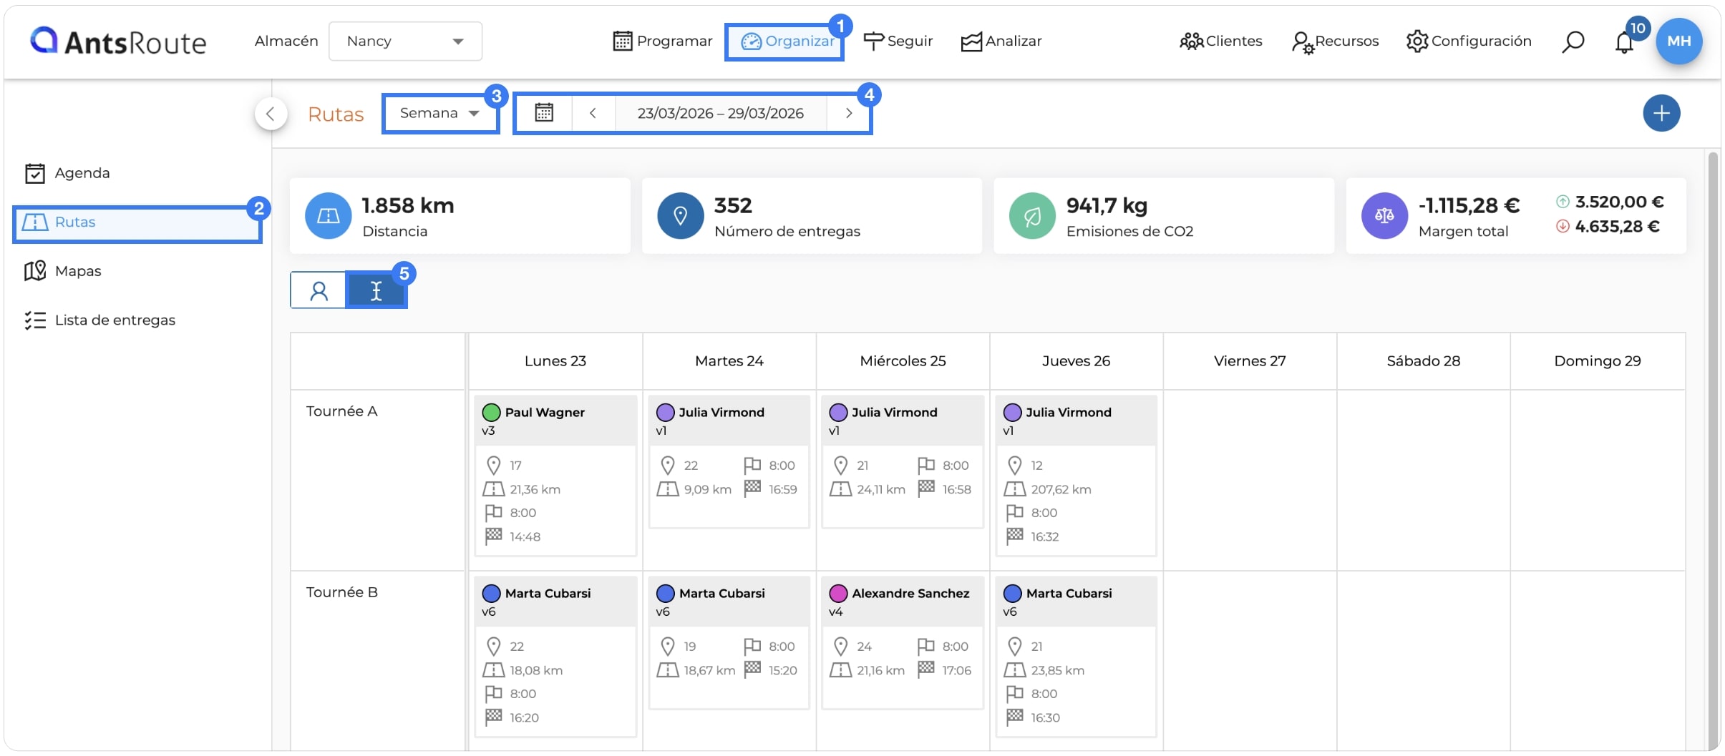Switch to the route view toggle
The image size is (1725, 756).
[x=376, y=290]
